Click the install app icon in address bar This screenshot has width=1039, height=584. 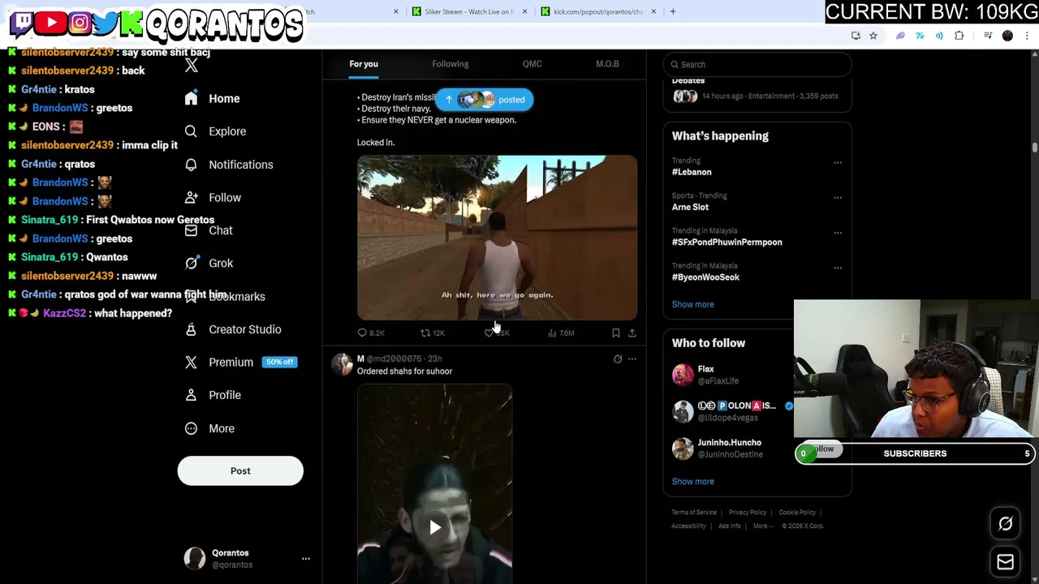pos(856,36)
